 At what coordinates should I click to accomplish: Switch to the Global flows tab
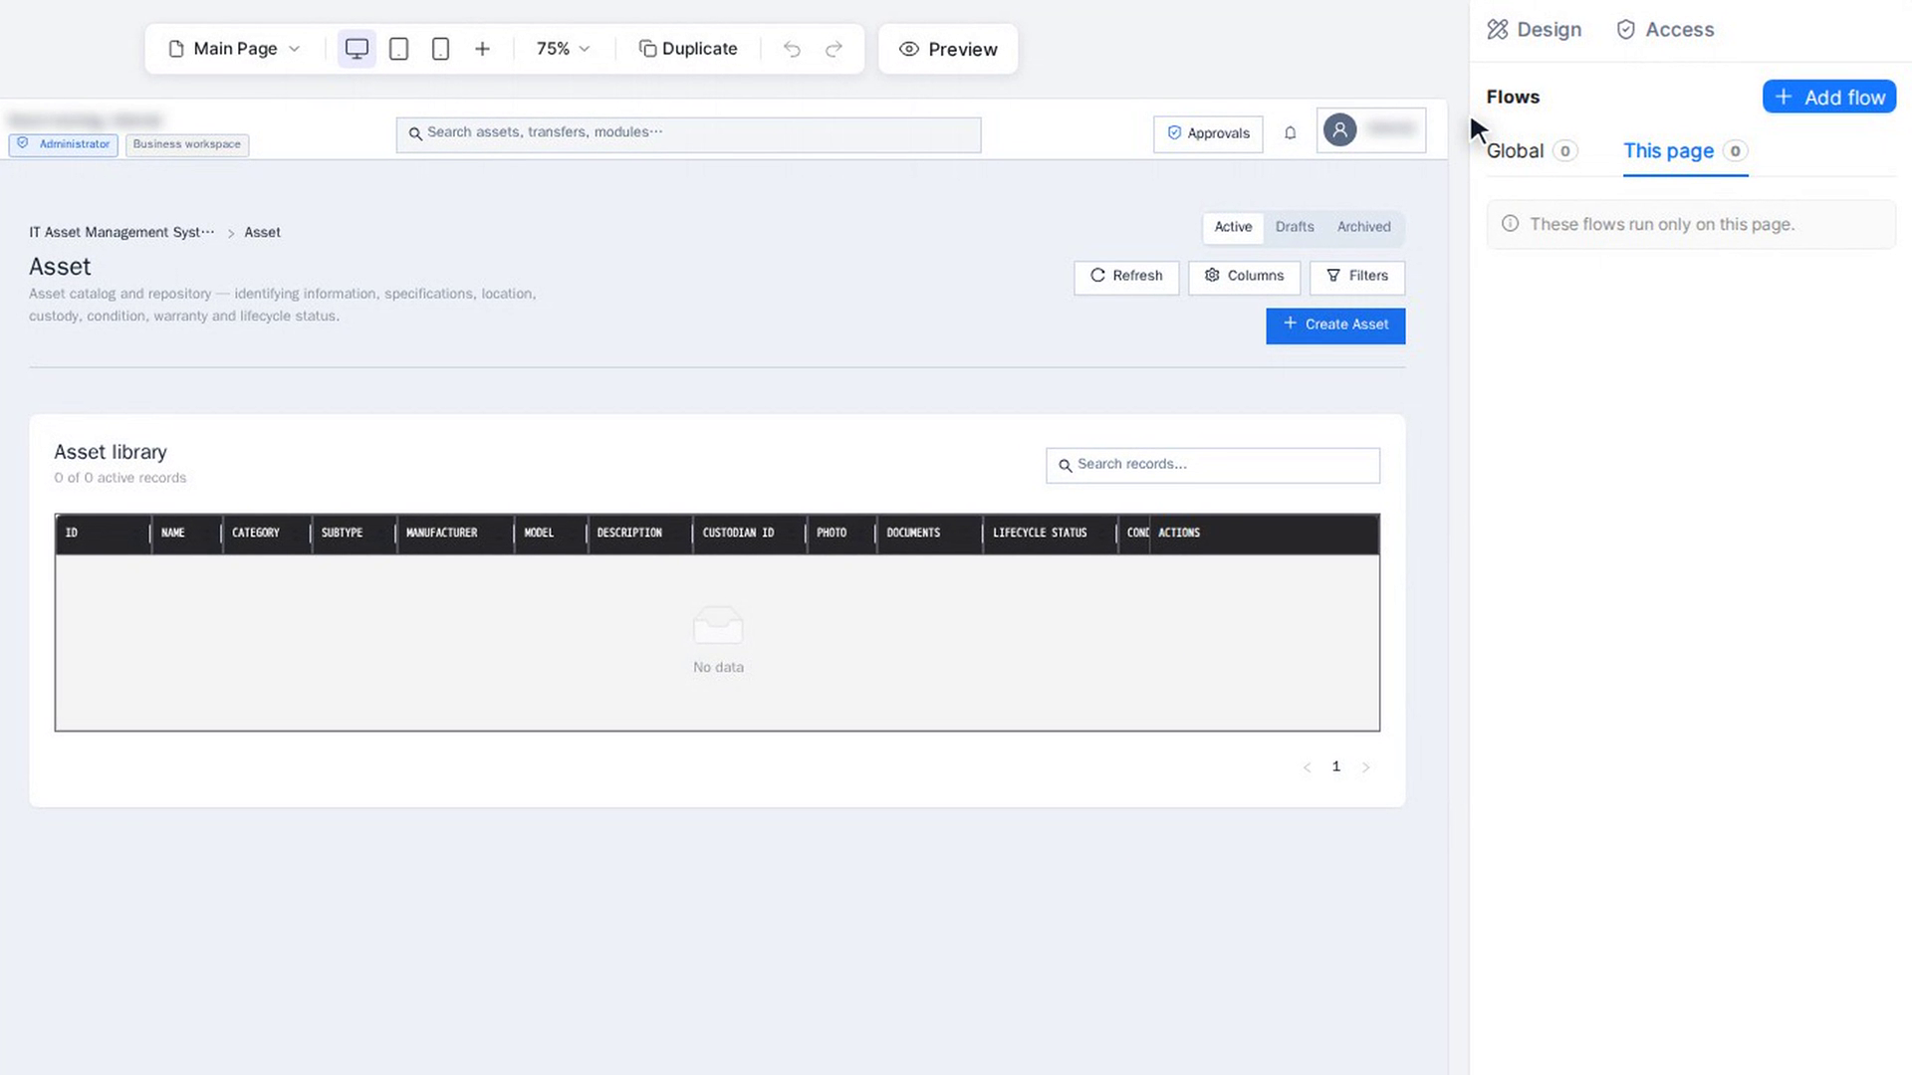tap(1532, 151)
